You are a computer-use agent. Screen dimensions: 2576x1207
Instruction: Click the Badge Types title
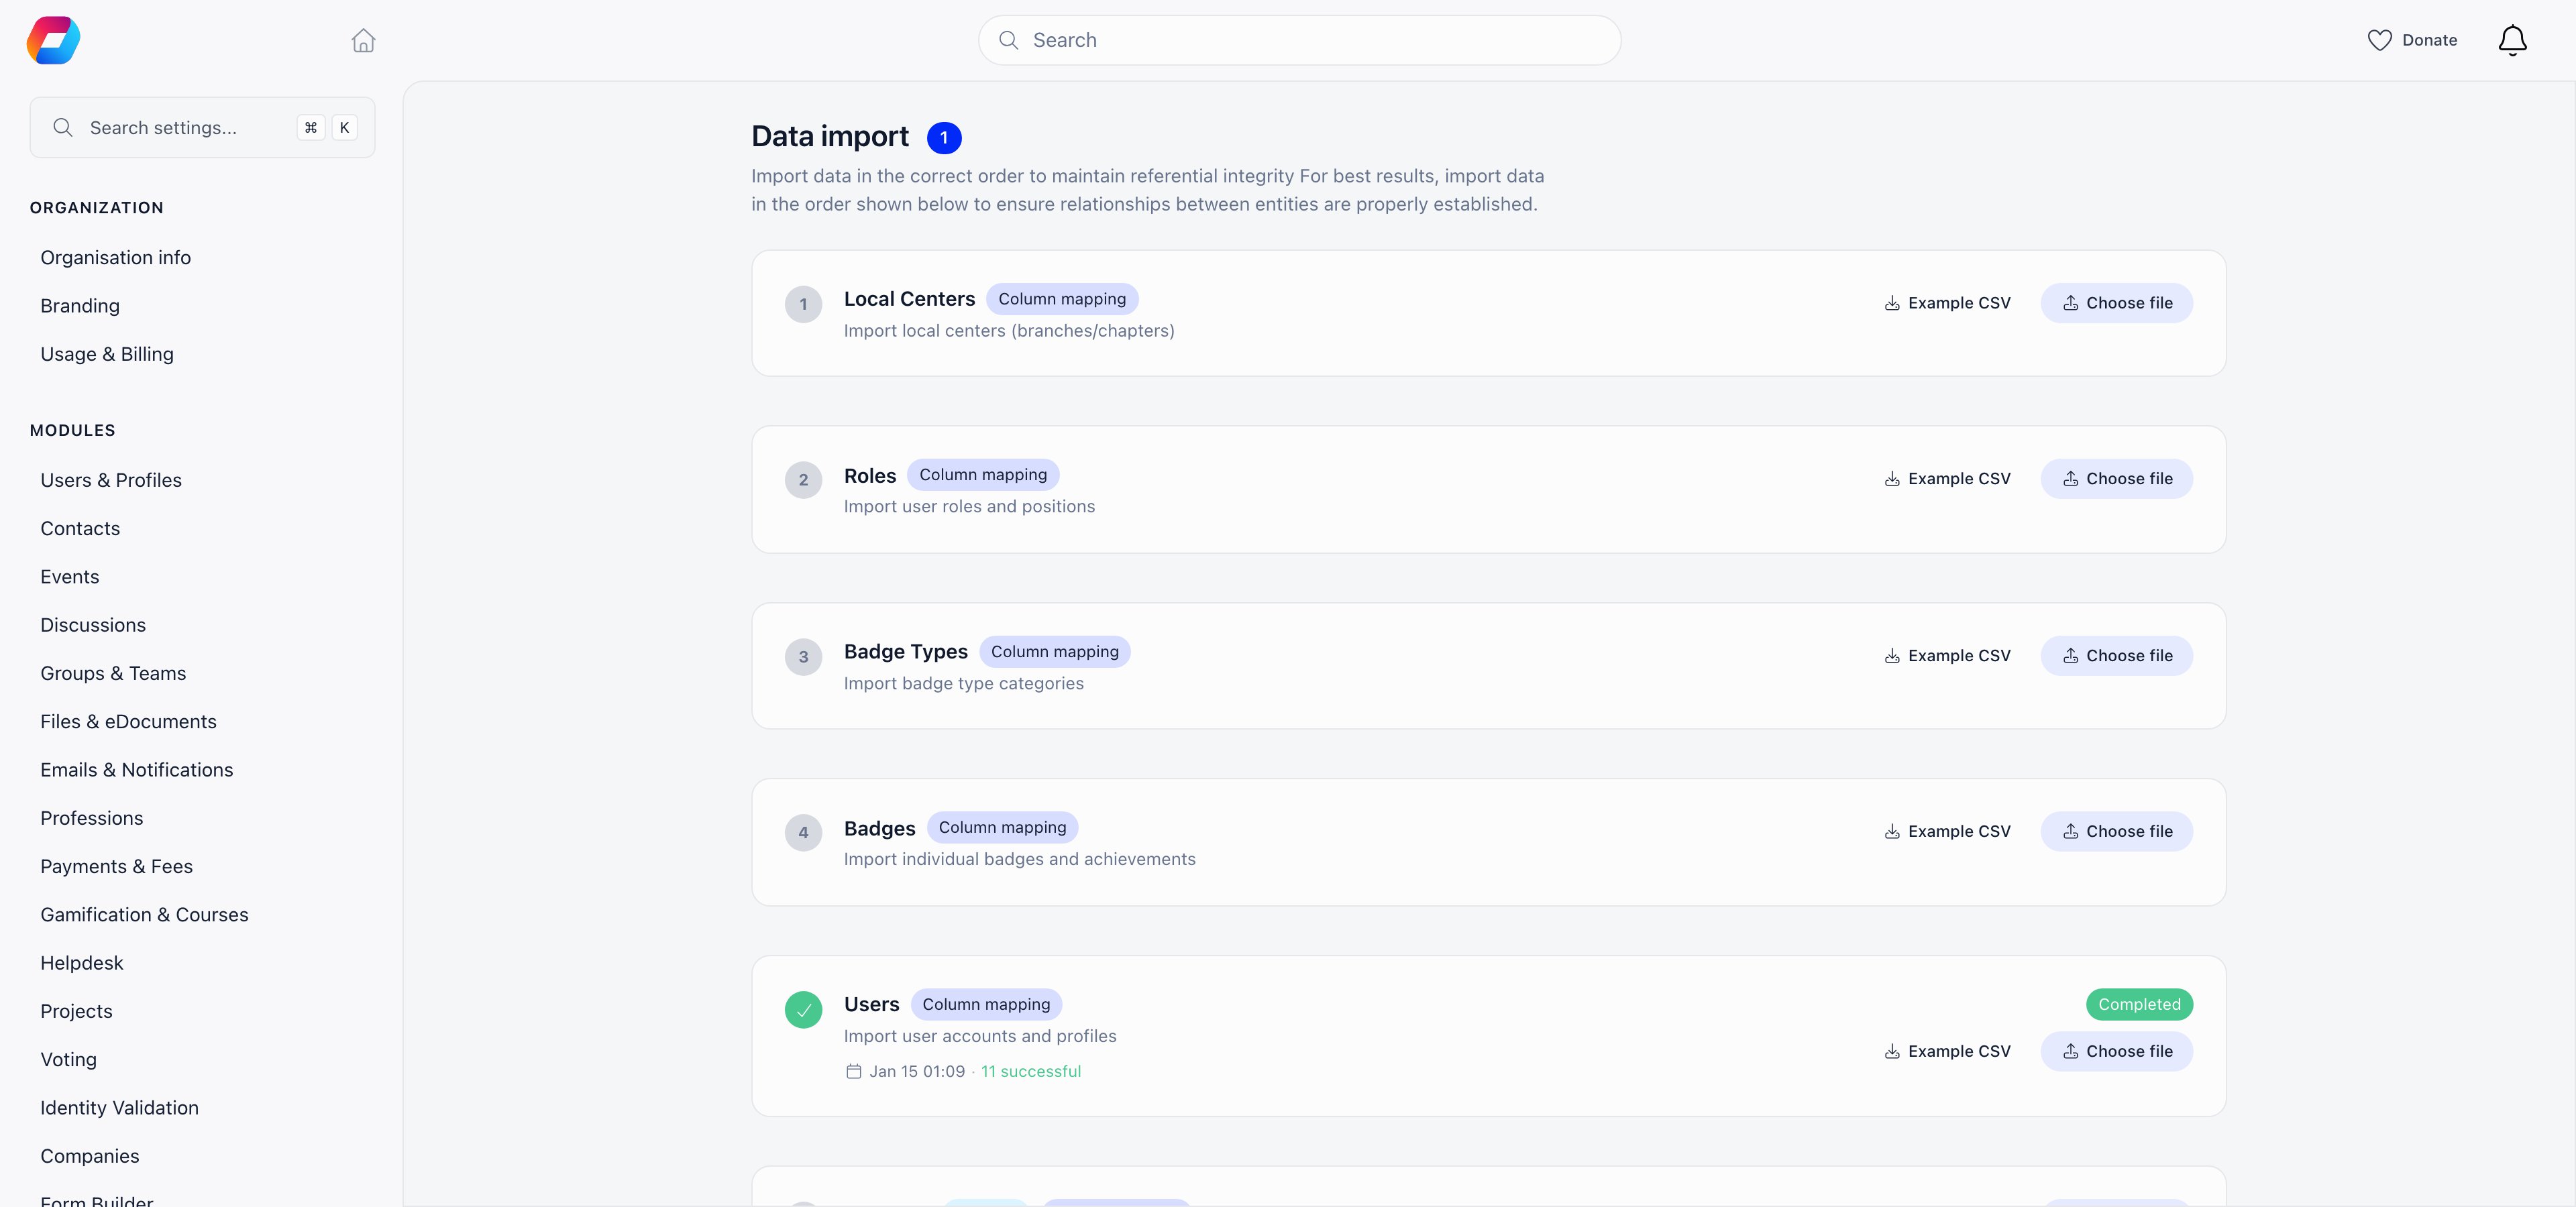905,652
